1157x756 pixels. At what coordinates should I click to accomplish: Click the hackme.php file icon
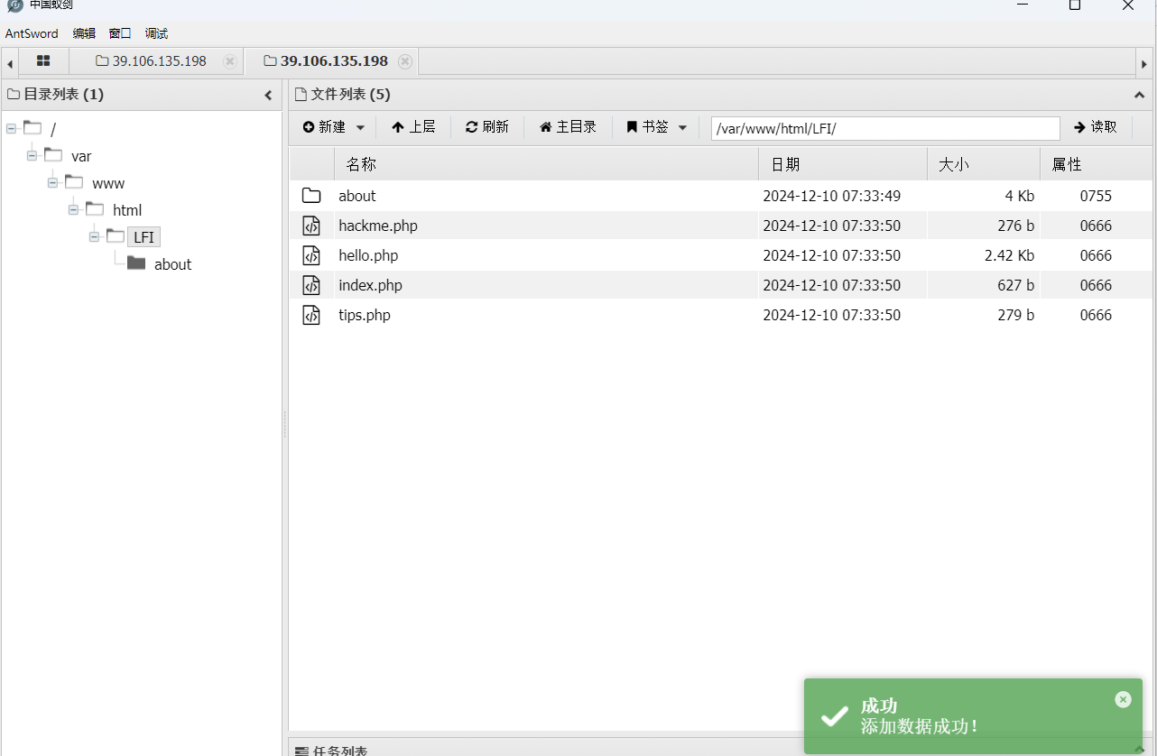click(x=311, y=226)
